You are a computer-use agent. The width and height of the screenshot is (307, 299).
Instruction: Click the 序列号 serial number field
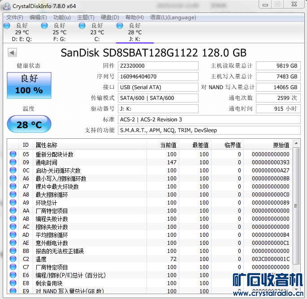click(158, 77)
